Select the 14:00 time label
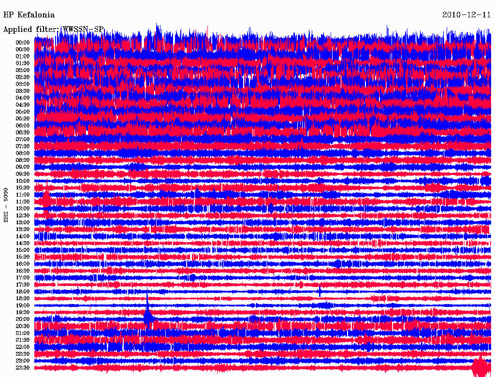 pyautogui.click(x=23, y=236)
